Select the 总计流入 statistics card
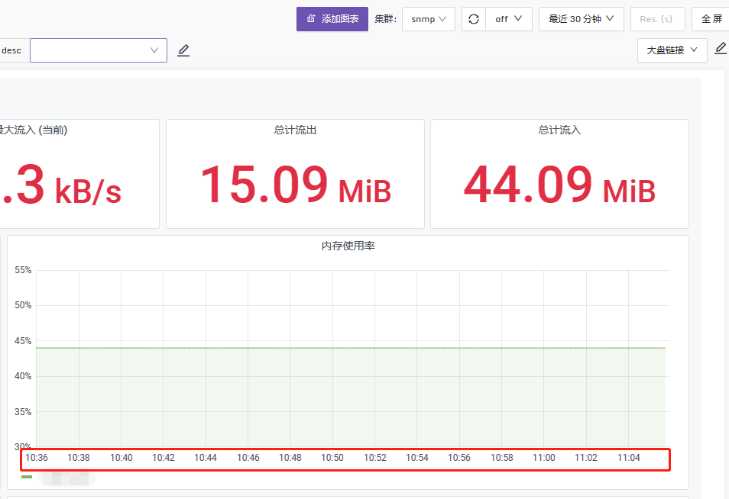This screenshot has height=499, width=729. 559,173
